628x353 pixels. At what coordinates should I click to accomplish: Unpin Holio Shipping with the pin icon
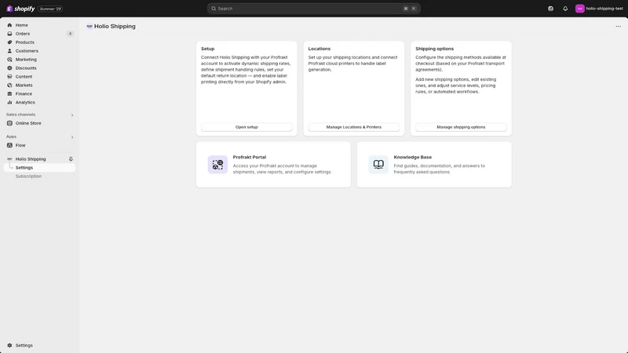point(71,159)
